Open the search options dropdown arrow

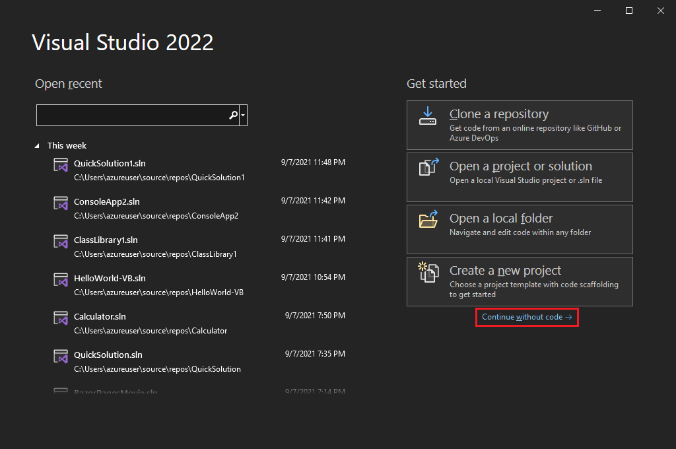tap(243, 115)
